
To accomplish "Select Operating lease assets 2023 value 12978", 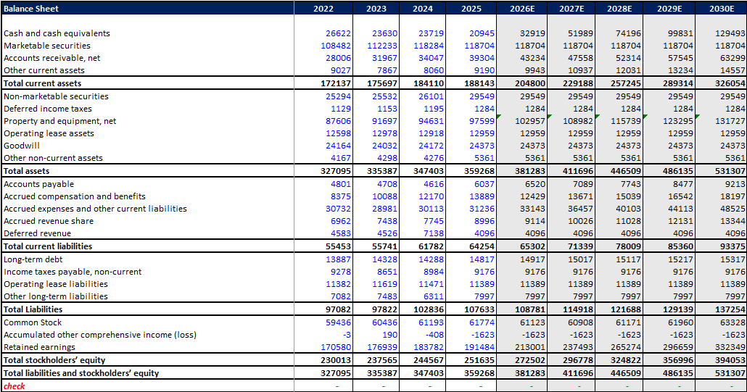I will [384, 133].
